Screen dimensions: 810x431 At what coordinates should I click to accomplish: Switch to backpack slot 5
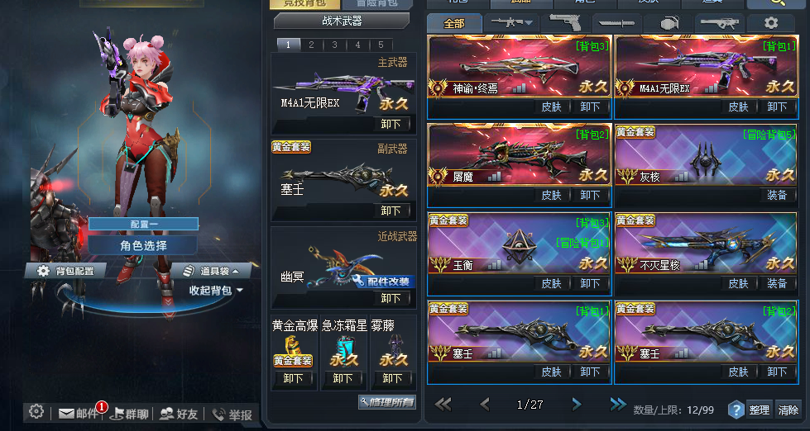pyautogui.click(x=381, y=45)
